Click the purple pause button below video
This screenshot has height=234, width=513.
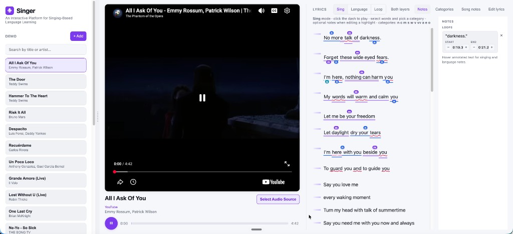[111, 223]
